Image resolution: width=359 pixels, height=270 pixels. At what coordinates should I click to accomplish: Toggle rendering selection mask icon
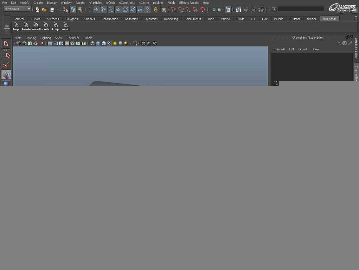click(x=140, y=9)
